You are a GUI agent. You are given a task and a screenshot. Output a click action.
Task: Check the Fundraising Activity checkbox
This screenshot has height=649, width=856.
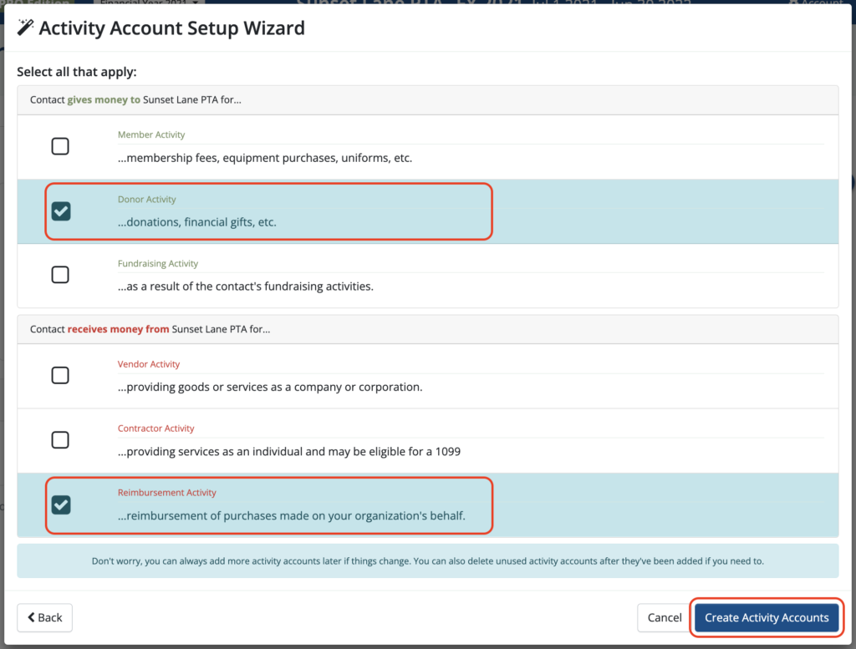click(x=60, y=274)
